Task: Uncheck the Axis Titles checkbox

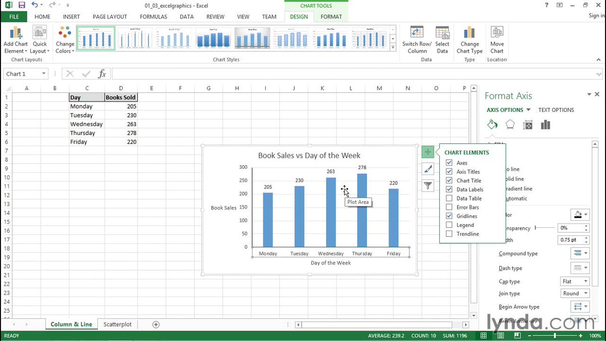Action: (x=449, y=172)
